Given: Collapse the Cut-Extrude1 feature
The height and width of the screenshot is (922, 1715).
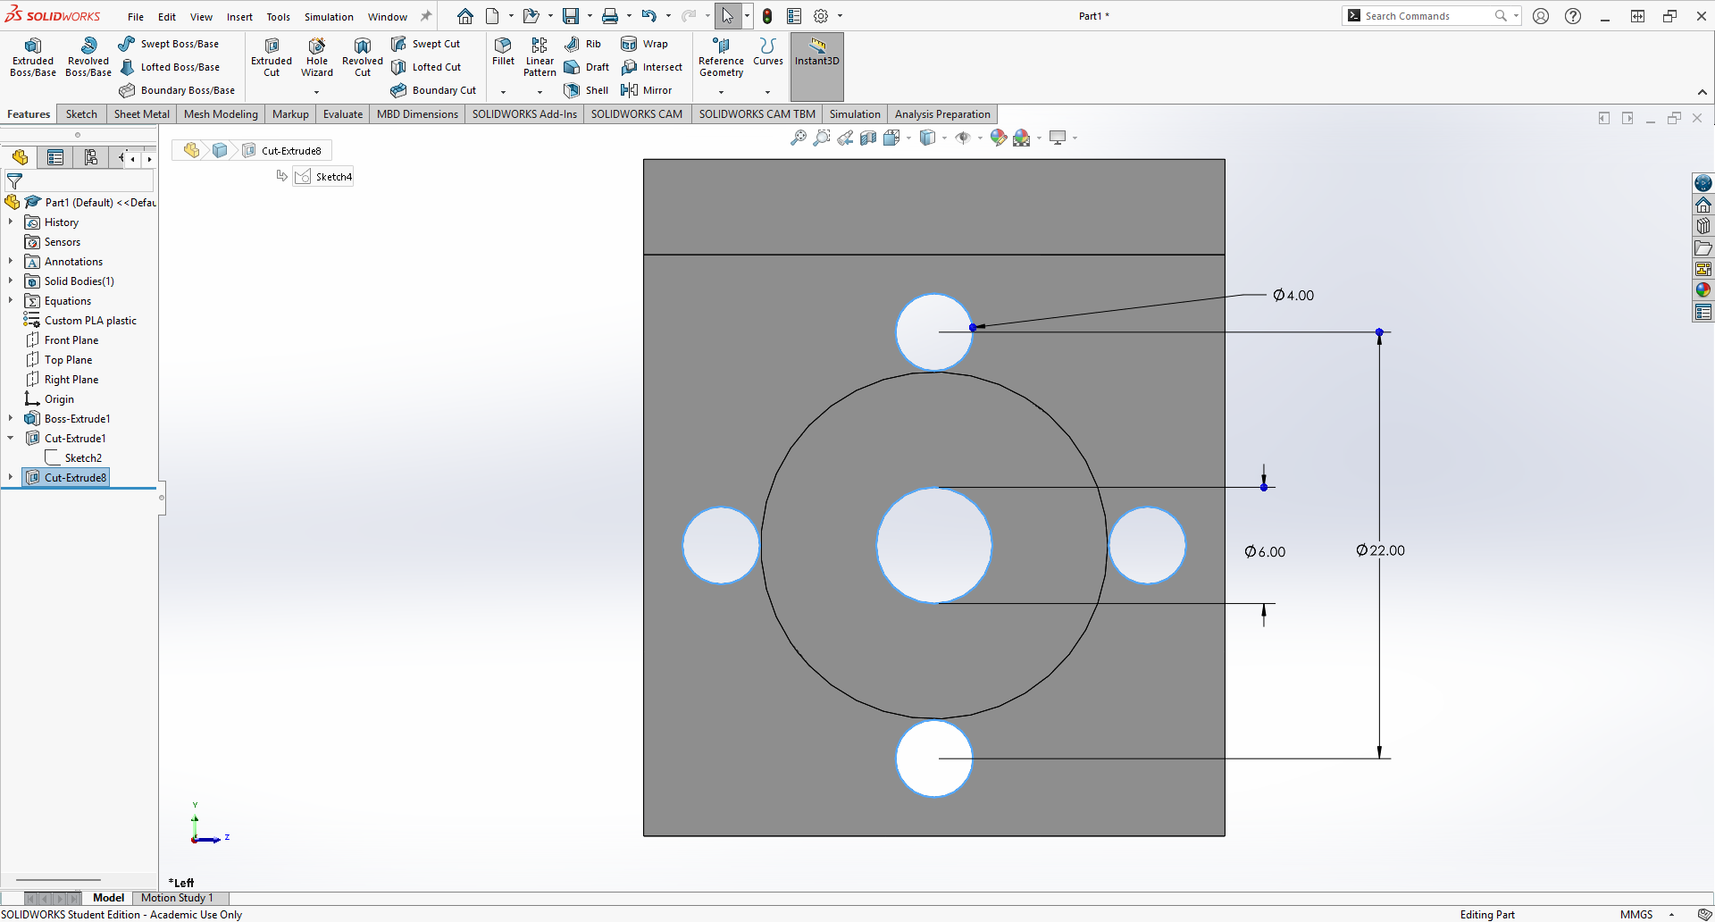Looking at the screenshot, I should point(11,438).
